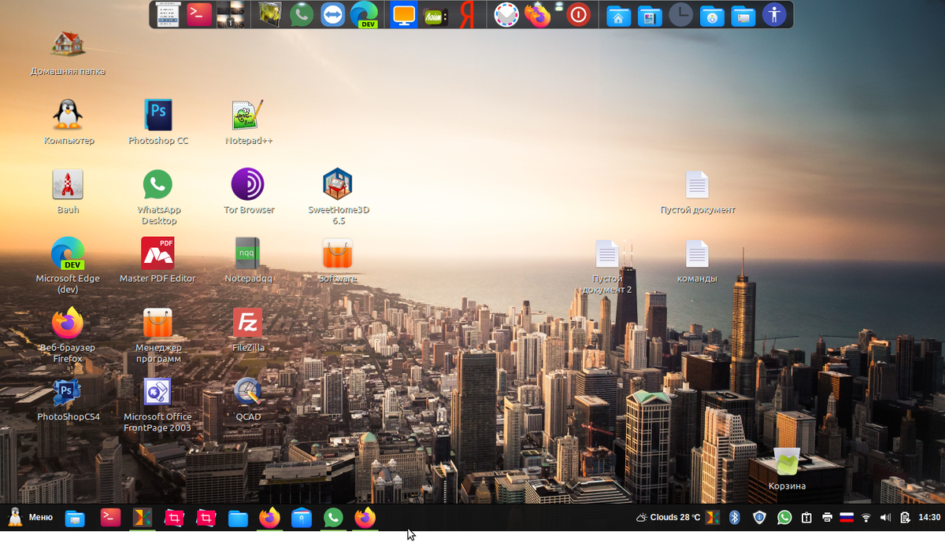Open the workspace thumbnails icon in dock

click(x=230, y=14)
